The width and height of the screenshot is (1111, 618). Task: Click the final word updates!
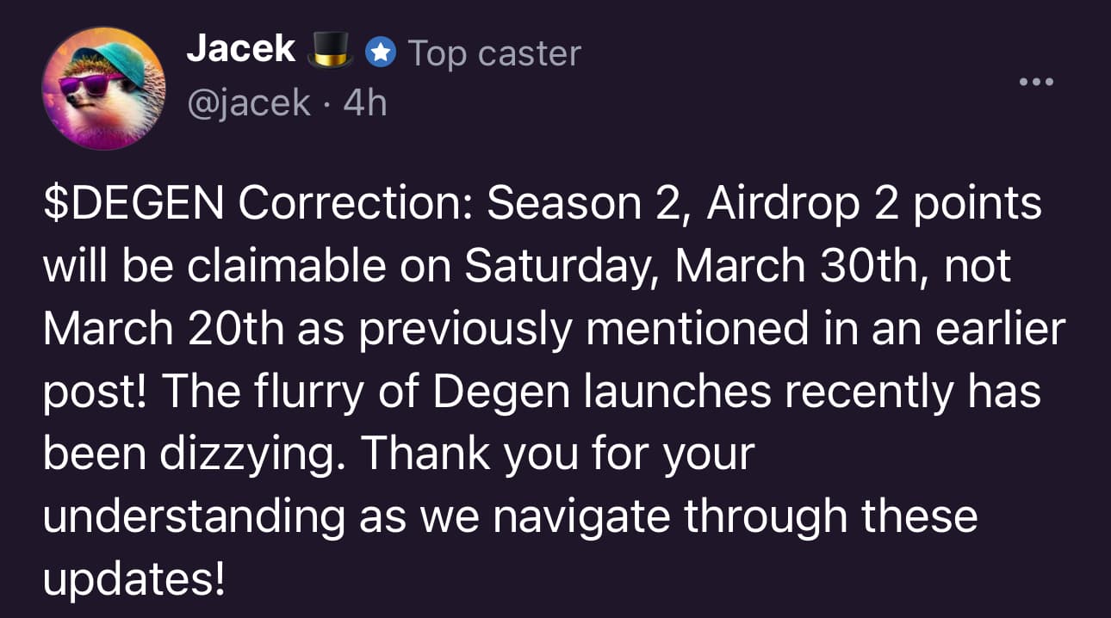coord(133,579)
